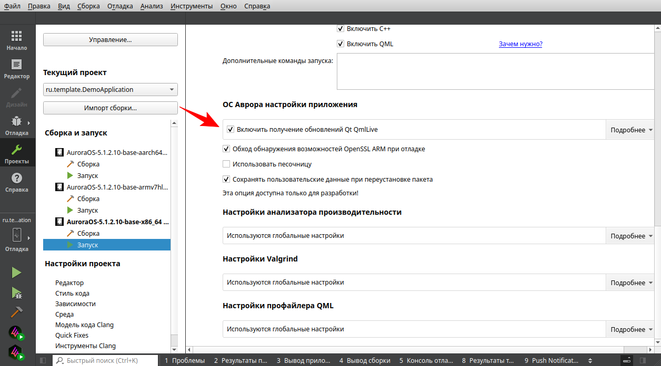Viewport: 661px width, 366px height.
Task: Open the device target selector icon
Action: 17,235
